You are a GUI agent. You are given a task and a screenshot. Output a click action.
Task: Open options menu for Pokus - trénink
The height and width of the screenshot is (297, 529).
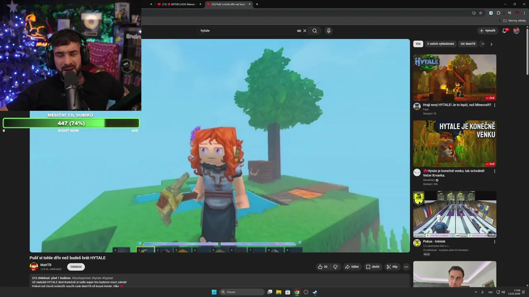pos(495,242)
